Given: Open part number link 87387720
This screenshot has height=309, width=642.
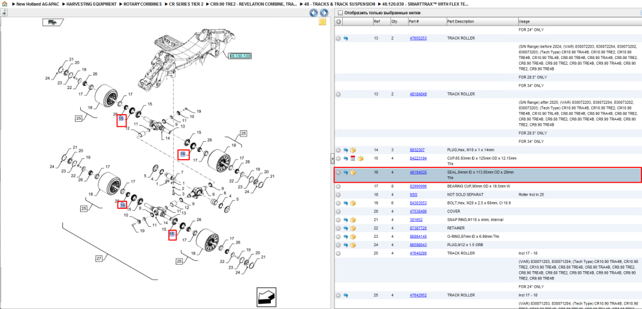Looking at the screenshot, I should coord(418,228).
